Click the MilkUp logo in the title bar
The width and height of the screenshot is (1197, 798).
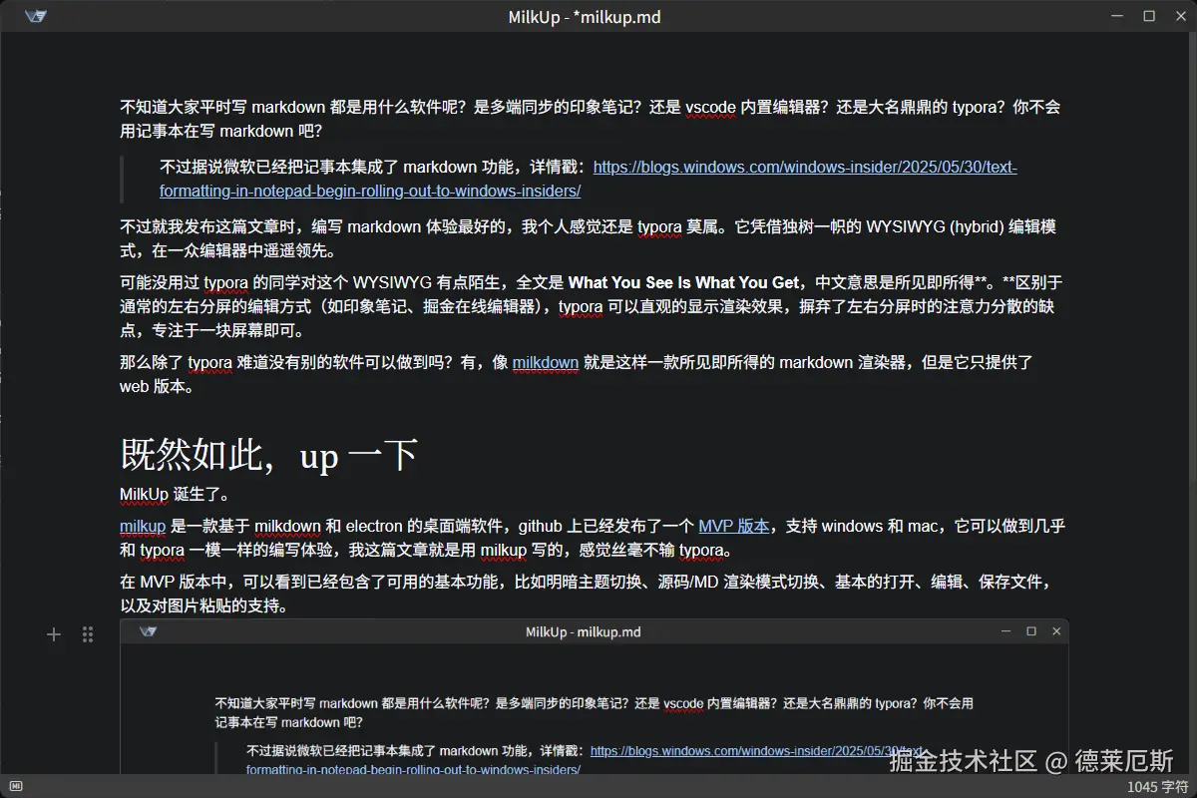click(36, 16)
